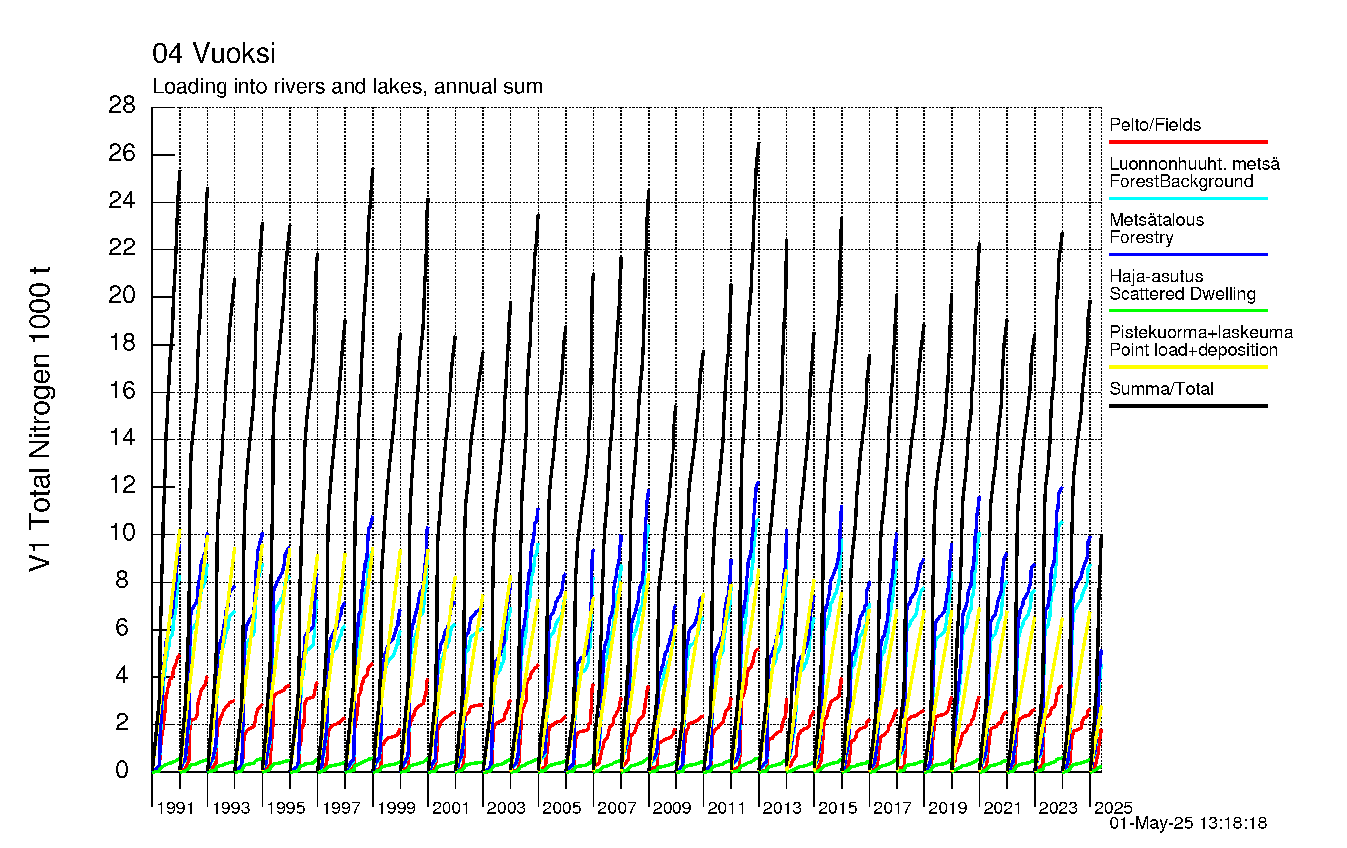Screen dimensions: 1347x848
Task: Click the x-axis year label 2019
Action: click(x=947, y=808)
